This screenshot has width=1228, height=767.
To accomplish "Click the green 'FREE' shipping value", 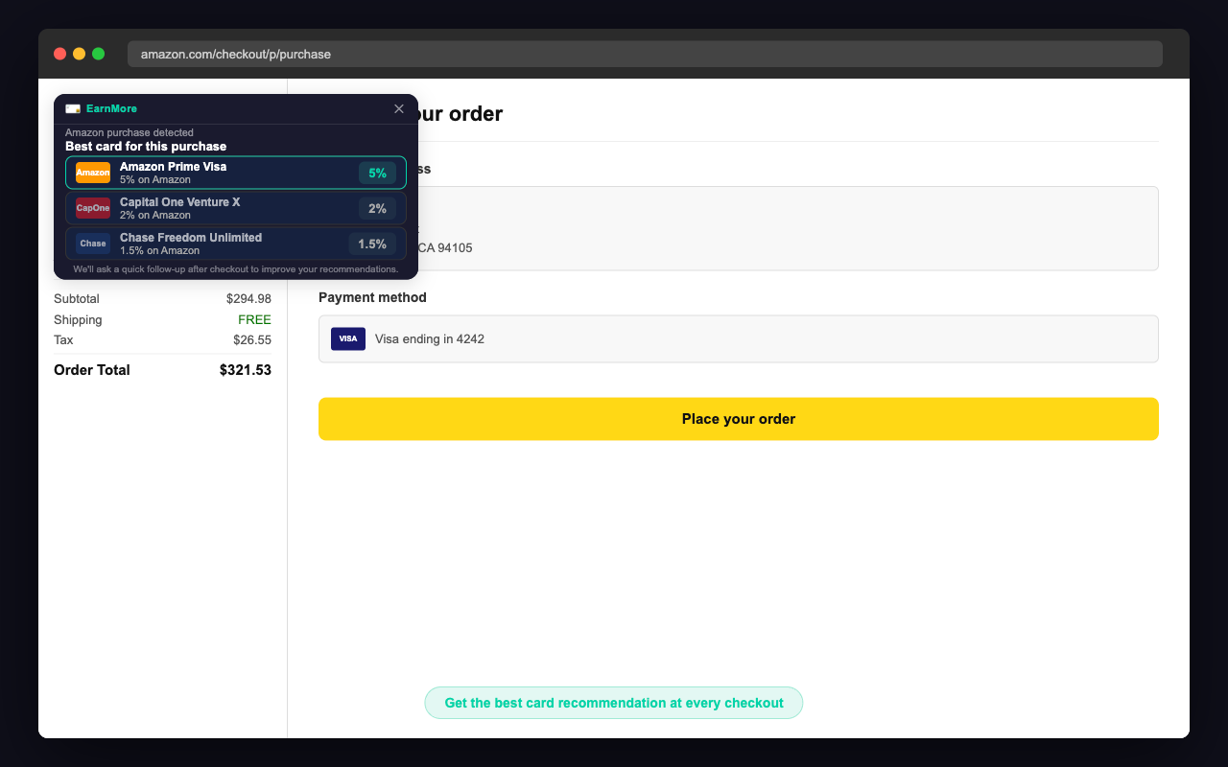I will click(x=254, y=320).
